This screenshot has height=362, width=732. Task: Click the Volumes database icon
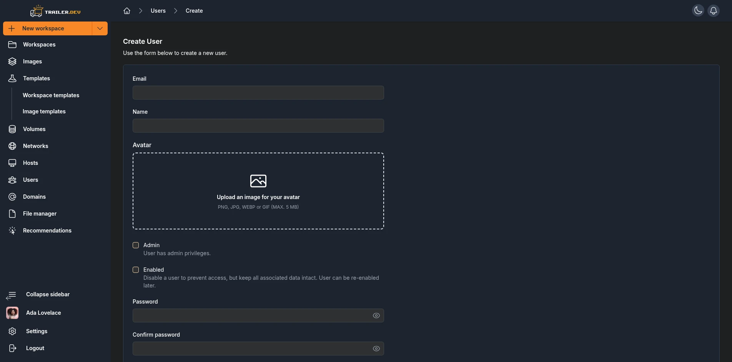[12, 129]
